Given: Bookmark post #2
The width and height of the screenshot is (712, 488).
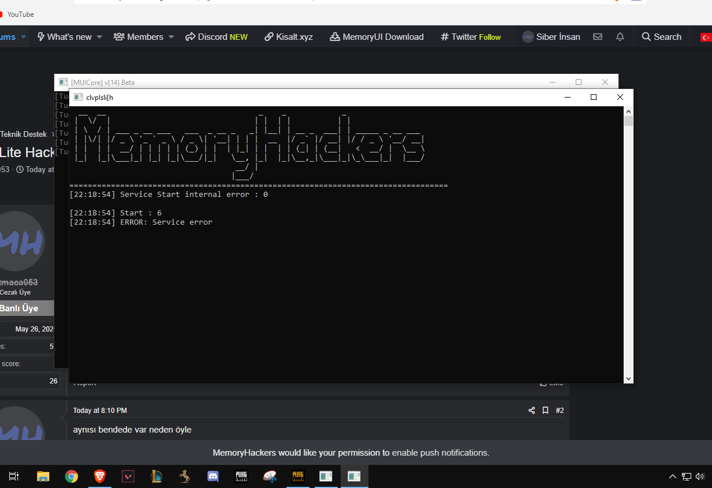Looking at the screenshot, I should (546, 411).
